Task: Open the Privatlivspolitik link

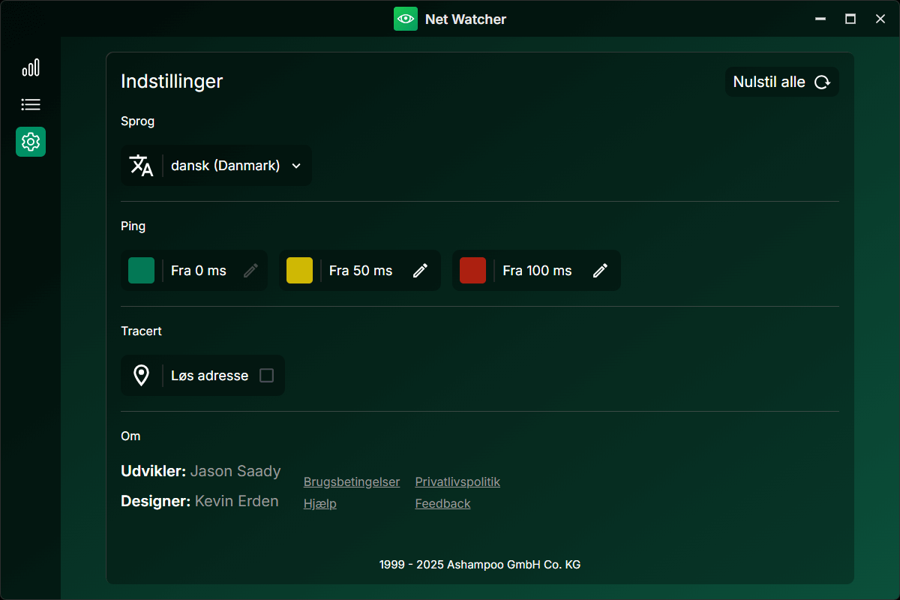Action: pyautogui.click(x=457, y=481)
